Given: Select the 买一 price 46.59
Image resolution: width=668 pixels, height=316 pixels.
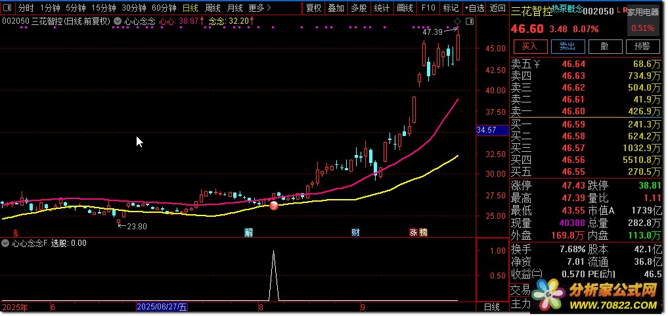Looking at the screenshot, I should pos(573,125).
